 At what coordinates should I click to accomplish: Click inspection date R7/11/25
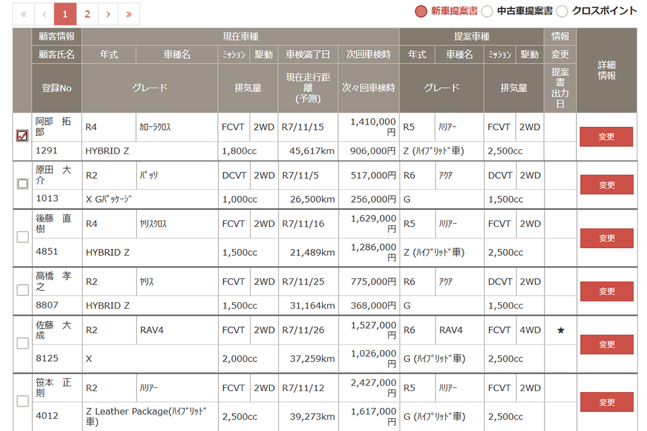pyautogui.click(x=303, y=281)
